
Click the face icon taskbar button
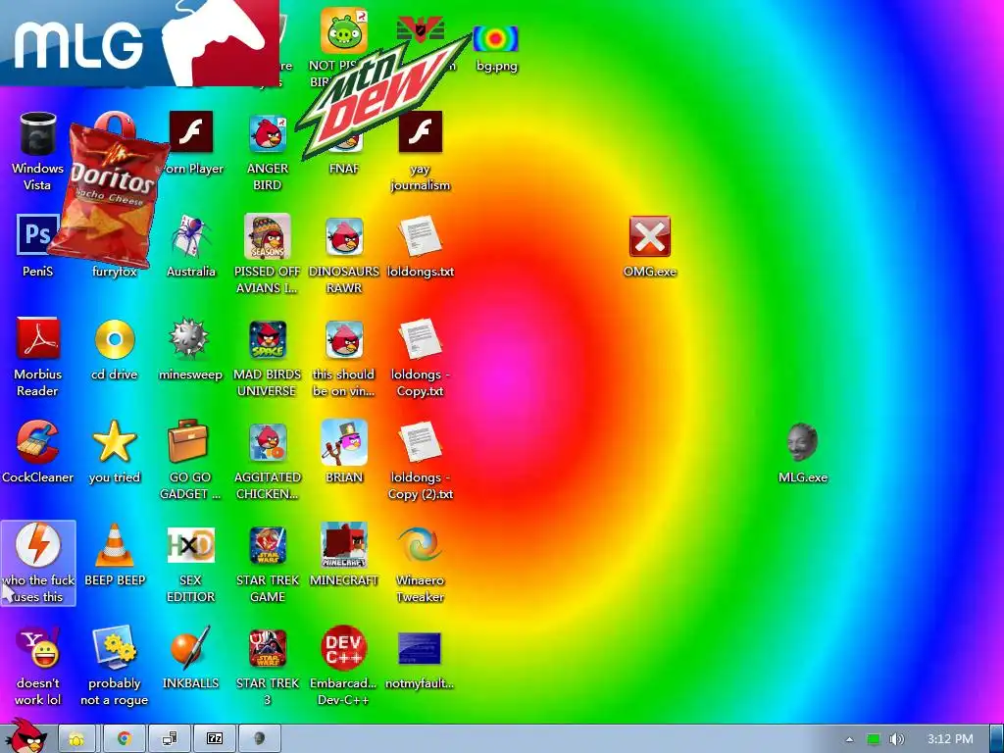(259, 738)
